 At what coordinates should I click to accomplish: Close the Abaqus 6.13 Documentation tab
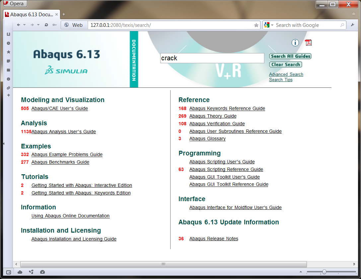click(56, 14)
